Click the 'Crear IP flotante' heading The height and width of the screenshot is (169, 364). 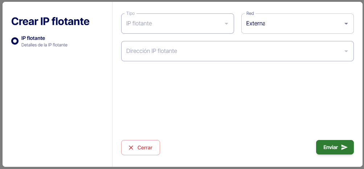click(x=50, y=21)
